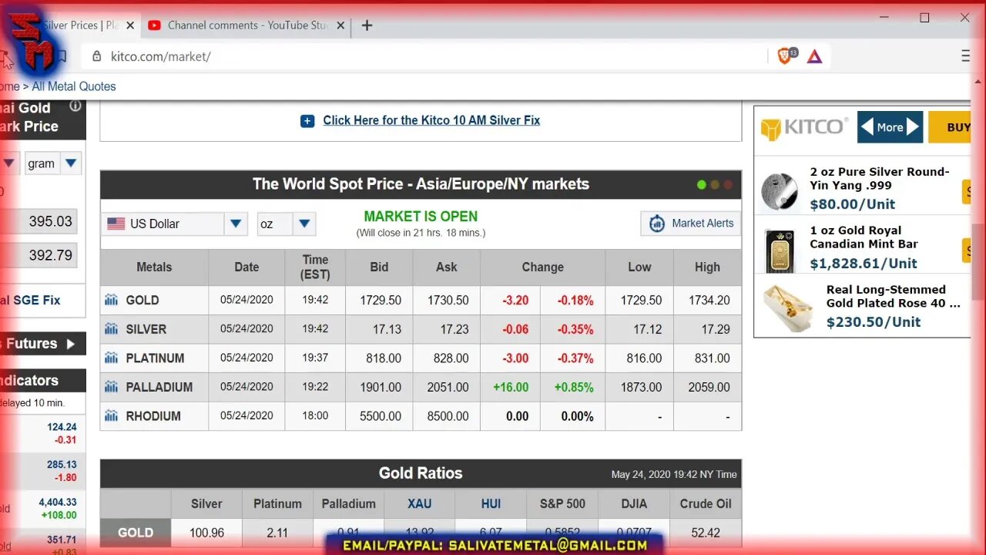This screenshot has height=555, width=986.
Task: Click the 1 oz Gold Royal Canadian title
Action: [864, 237]
